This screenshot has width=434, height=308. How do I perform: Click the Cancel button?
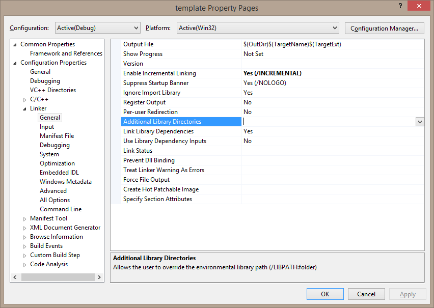tap(366, 294)
